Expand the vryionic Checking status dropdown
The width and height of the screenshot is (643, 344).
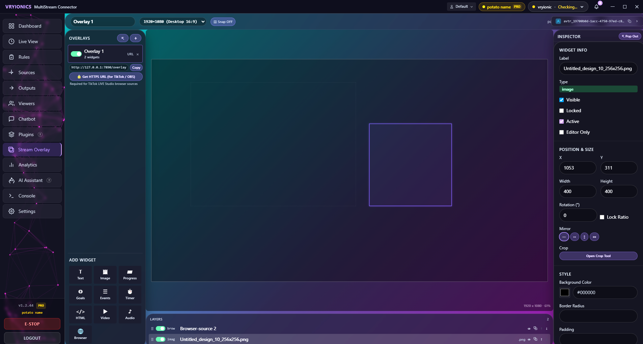[x=558, y=7]
